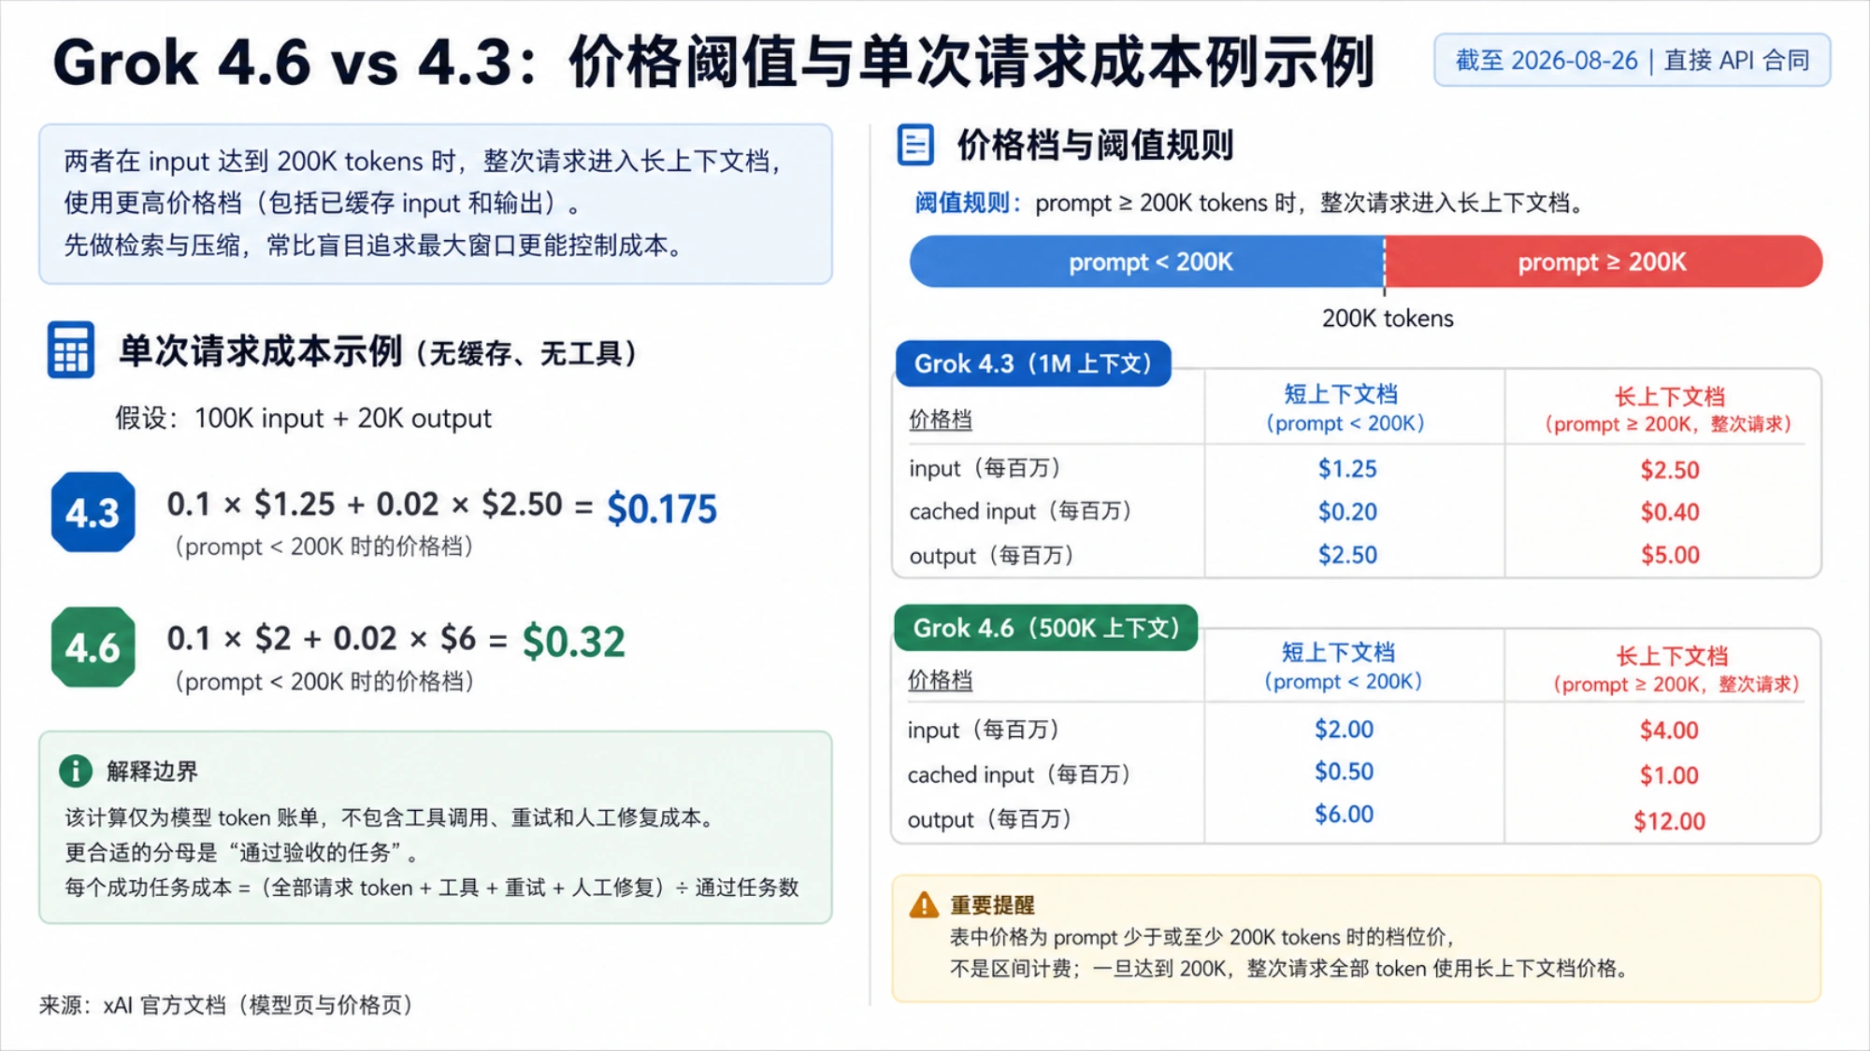Click the note under the 4.6 formula
The image size is (1870, 1051).
(x=324, y=682)
